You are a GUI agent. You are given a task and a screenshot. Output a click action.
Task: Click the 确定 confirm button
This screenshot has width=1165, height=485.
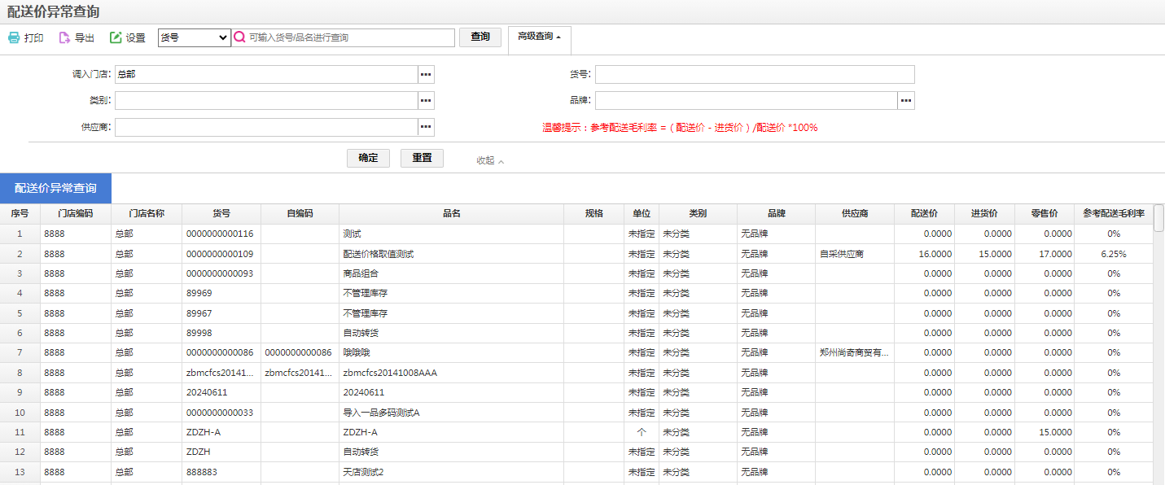pyautogui.click(x=368, y=158)
